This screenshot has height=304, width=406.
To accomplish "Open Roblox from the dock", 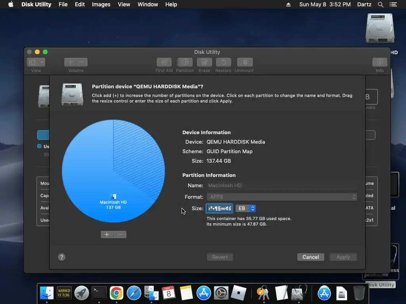I will pyautogui.click(x=238, y=293).
